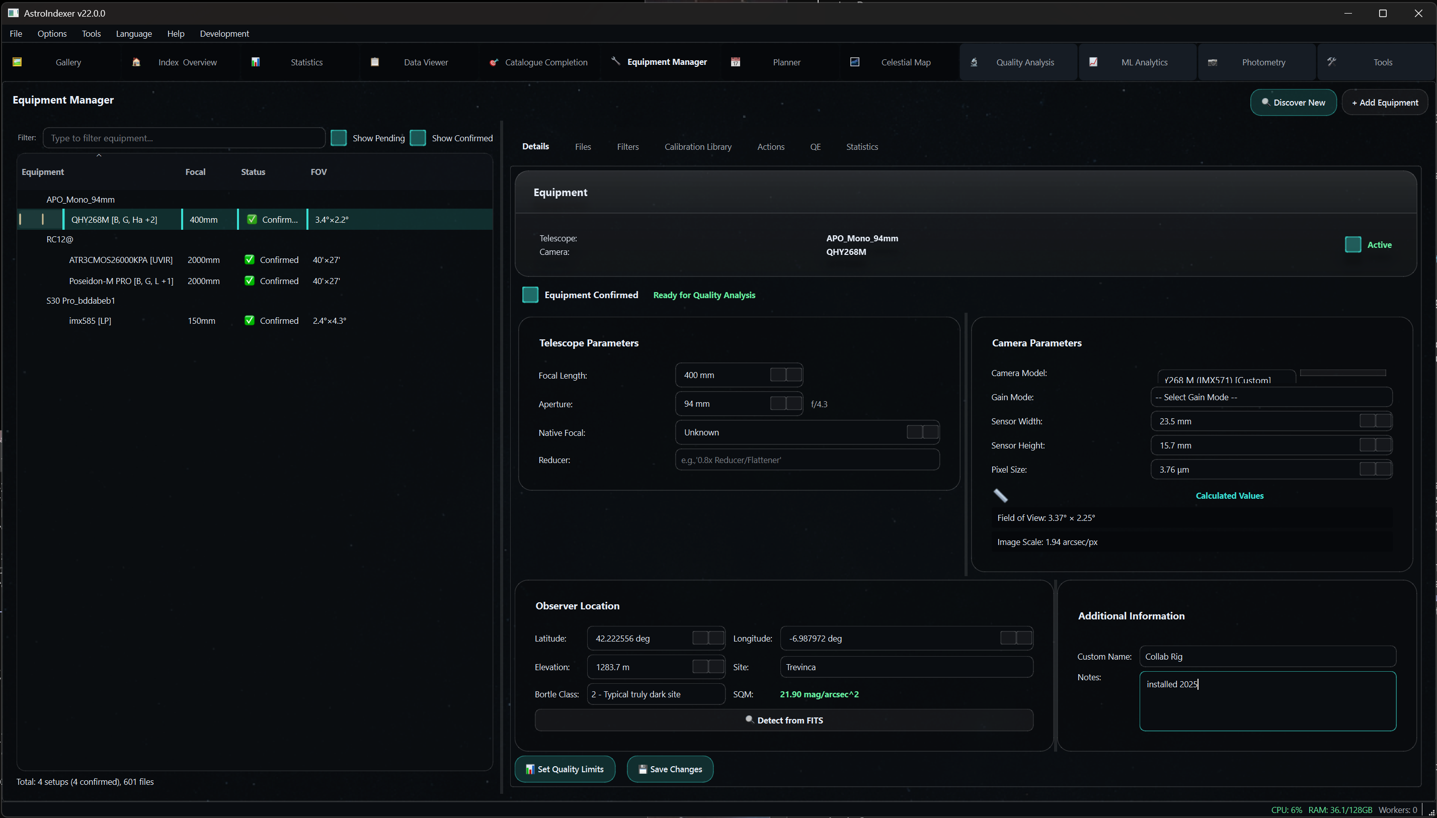Enable the Show Pending filter
1437x818 pixels.
point(339,138)
